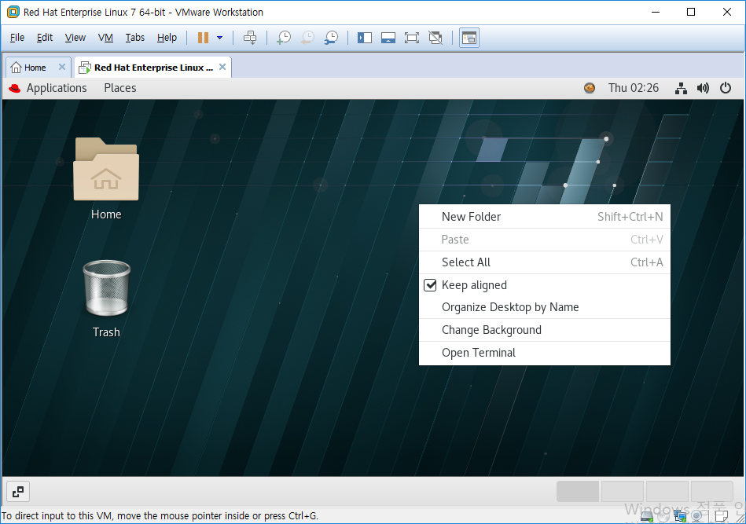This screenshot has height=524, width=746.
Task: Click Organize Desktop by Name
Action: click(544, 307)
